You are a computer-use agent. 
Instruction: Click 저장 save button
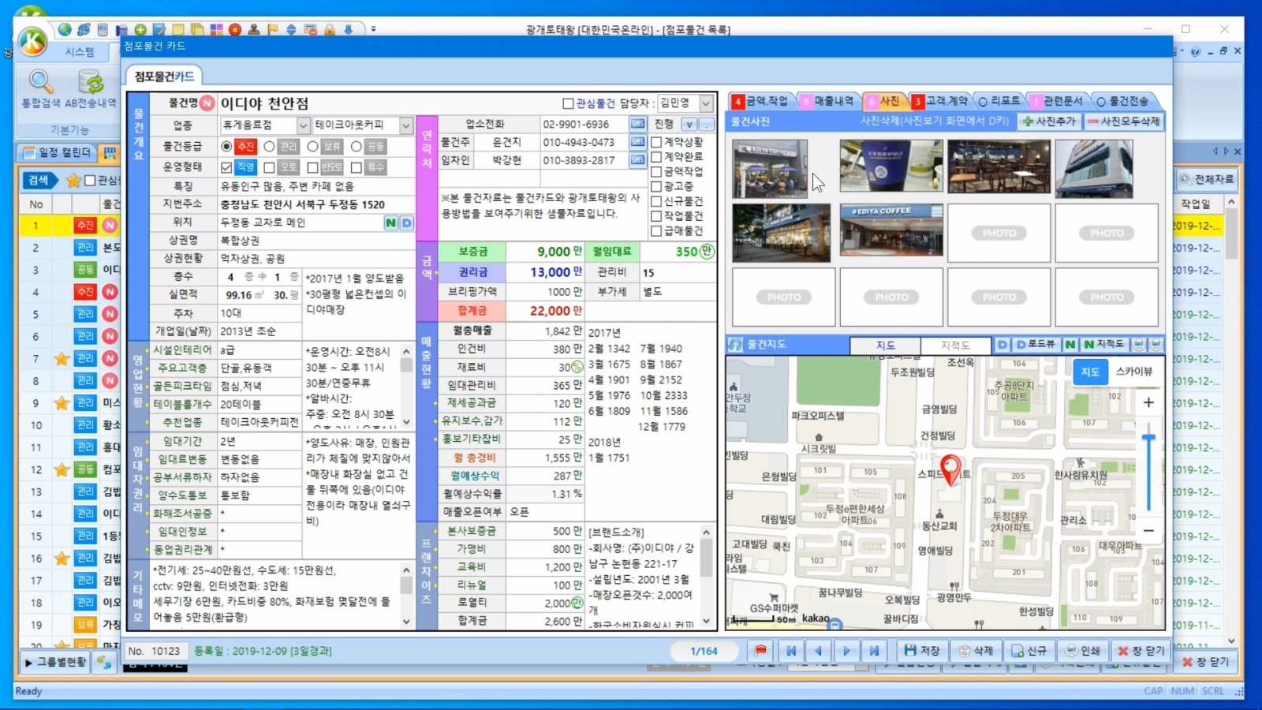coord(922,651)
